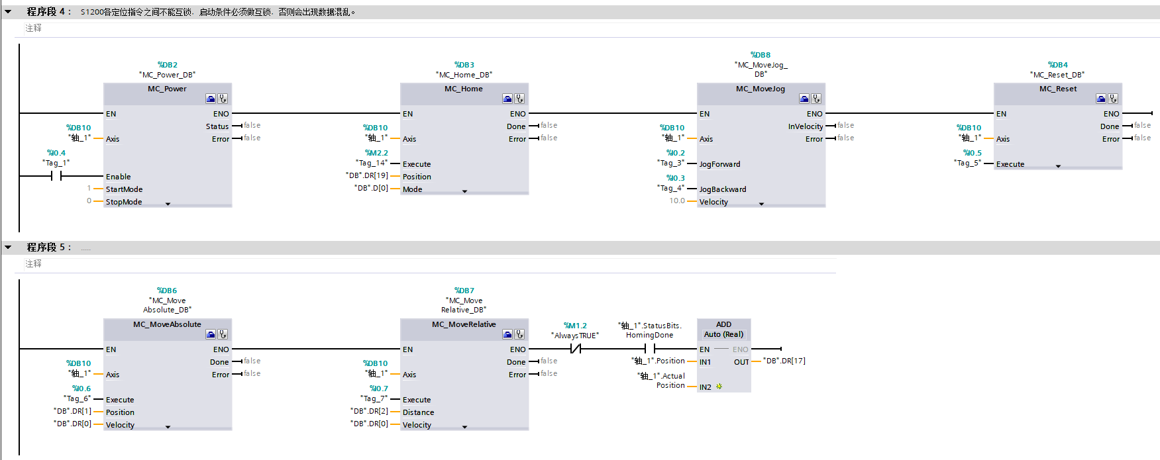This screenshot has height=460, width=1160.
Task: Select the AlwaysTRUE normally closed contact
Action: coord(575,349)
